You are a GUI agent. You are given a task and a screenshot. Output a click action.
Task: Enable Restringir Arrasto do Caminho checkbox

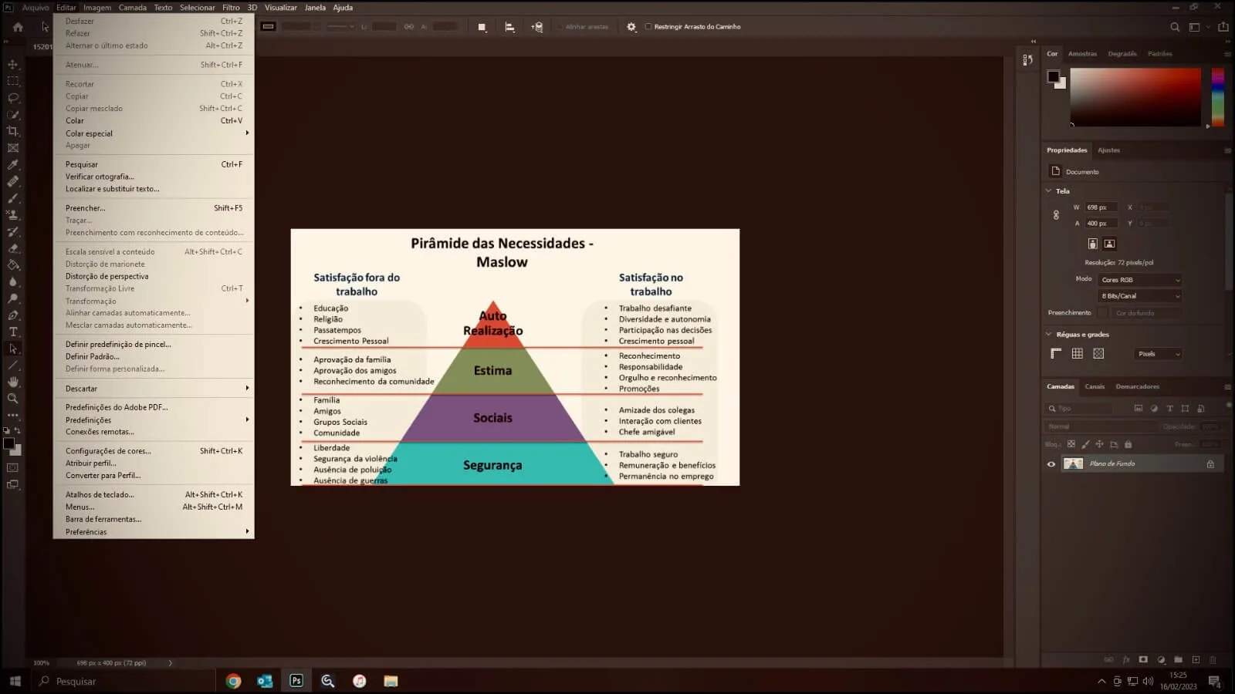[648, 27]
